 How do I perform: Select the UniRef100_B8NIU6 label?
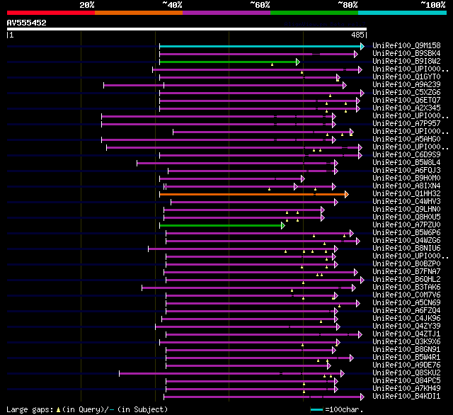click(x=406, y=249)
